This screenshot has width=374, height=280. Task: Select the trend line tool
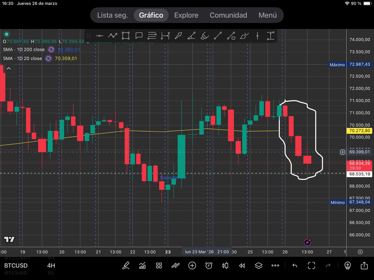pyautogui.click(x=218, y=36)
